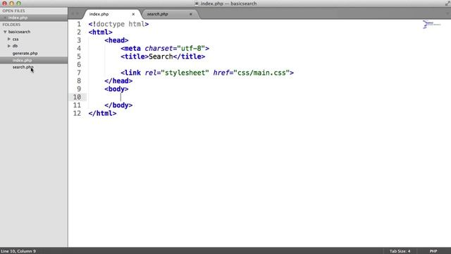451x254 pixels.
Task: Enter full screen via title bar icon
Action: pos(447,4)
